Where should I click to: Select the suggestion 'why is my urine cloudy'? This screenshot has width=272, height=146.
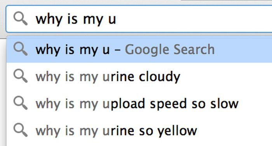tap(139, 76)
